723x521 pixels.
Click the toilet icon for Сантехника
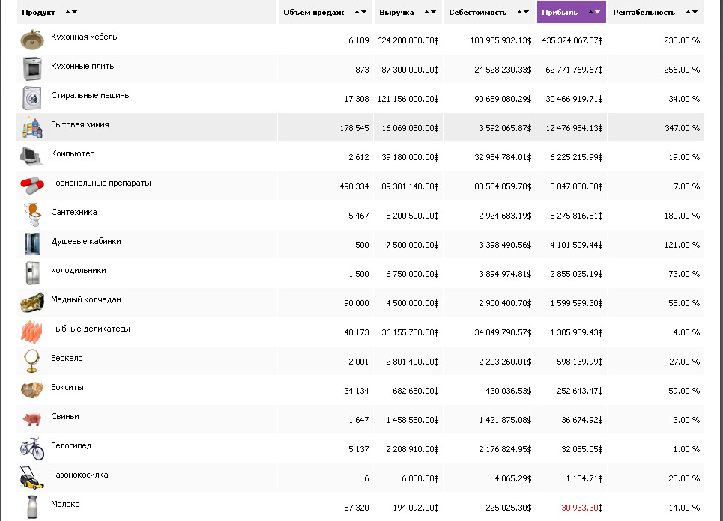coord(32,214)
